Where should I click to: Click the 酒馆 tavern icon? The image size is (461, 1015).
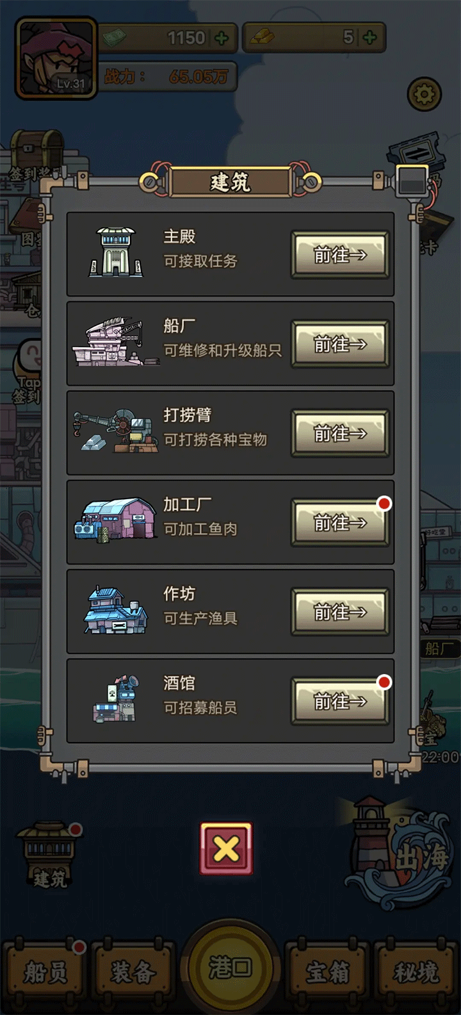[x=115, y=699]
